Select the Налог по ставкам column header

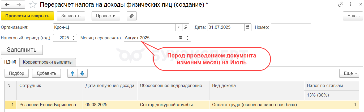tap(331, 86)
